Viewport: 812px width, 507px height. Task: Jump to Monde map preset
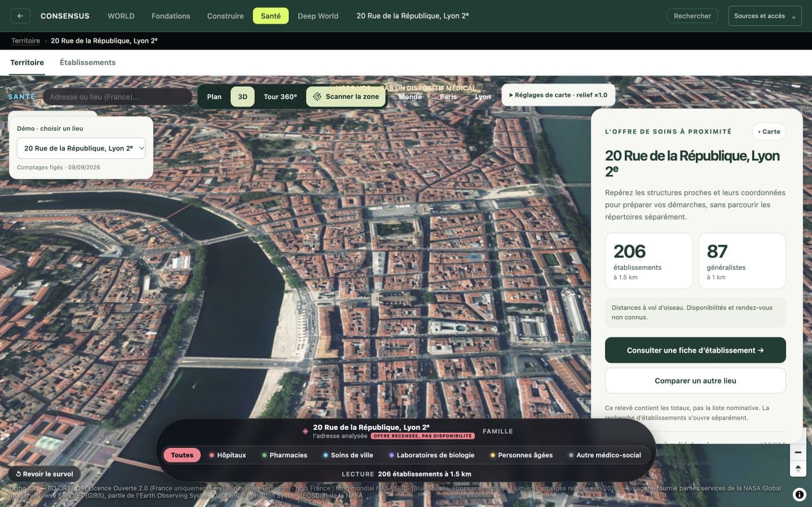tap(410, 97)
